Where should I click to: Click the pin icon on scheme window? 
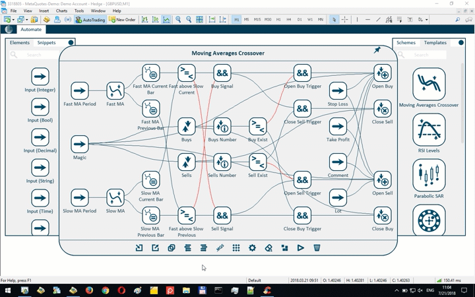tap(377, 50)
